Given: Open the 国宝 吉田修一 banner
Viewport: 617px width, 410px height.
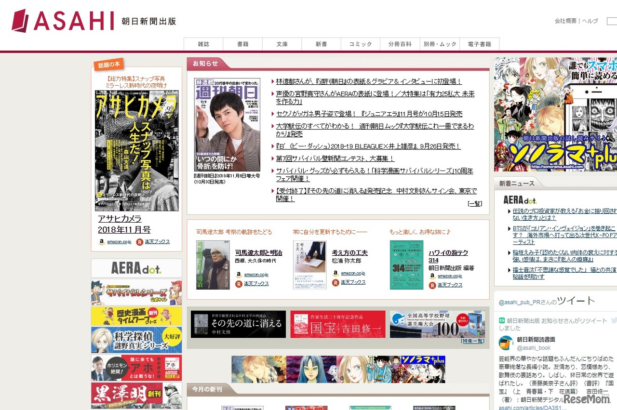Looking at the screenshot, I should (338, 324).
